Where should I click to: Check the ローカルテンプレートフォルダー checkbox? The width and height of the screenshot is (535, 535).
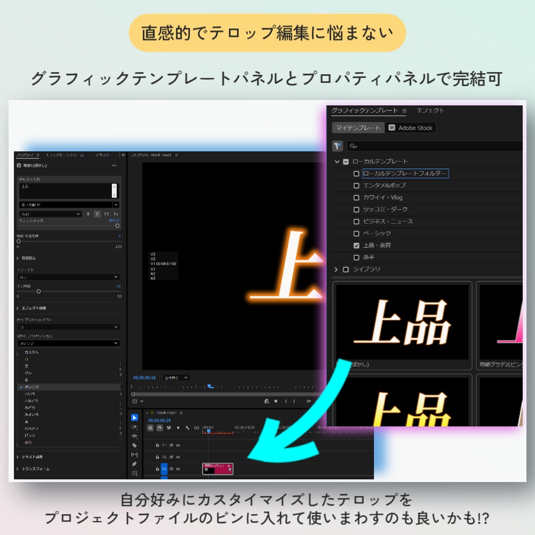click(356, 174)
